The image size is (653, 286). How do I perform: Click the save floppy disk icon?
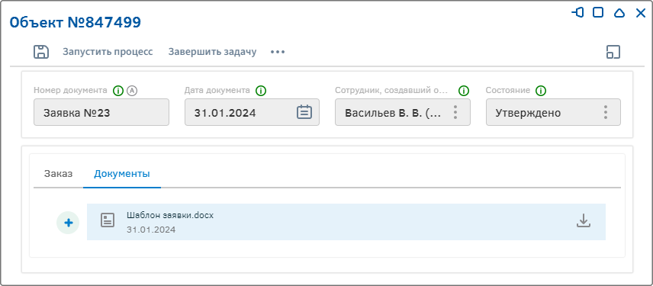click(41, 52)
